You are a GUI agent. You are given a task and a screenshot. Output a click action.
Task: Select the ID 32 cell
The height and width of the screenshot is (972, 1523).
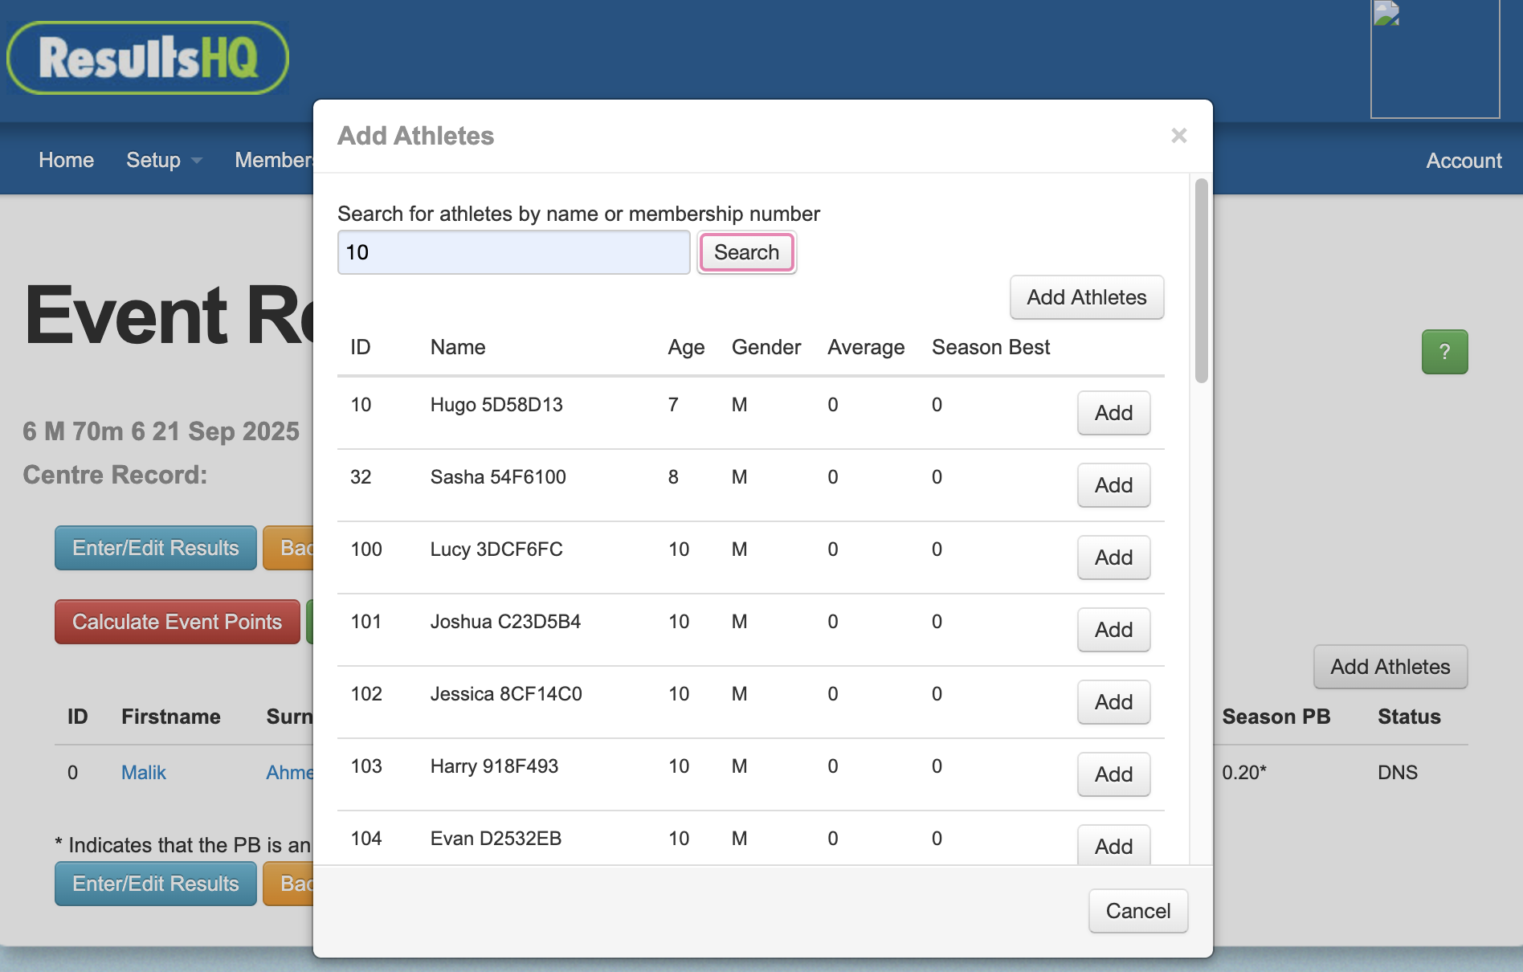361,477
